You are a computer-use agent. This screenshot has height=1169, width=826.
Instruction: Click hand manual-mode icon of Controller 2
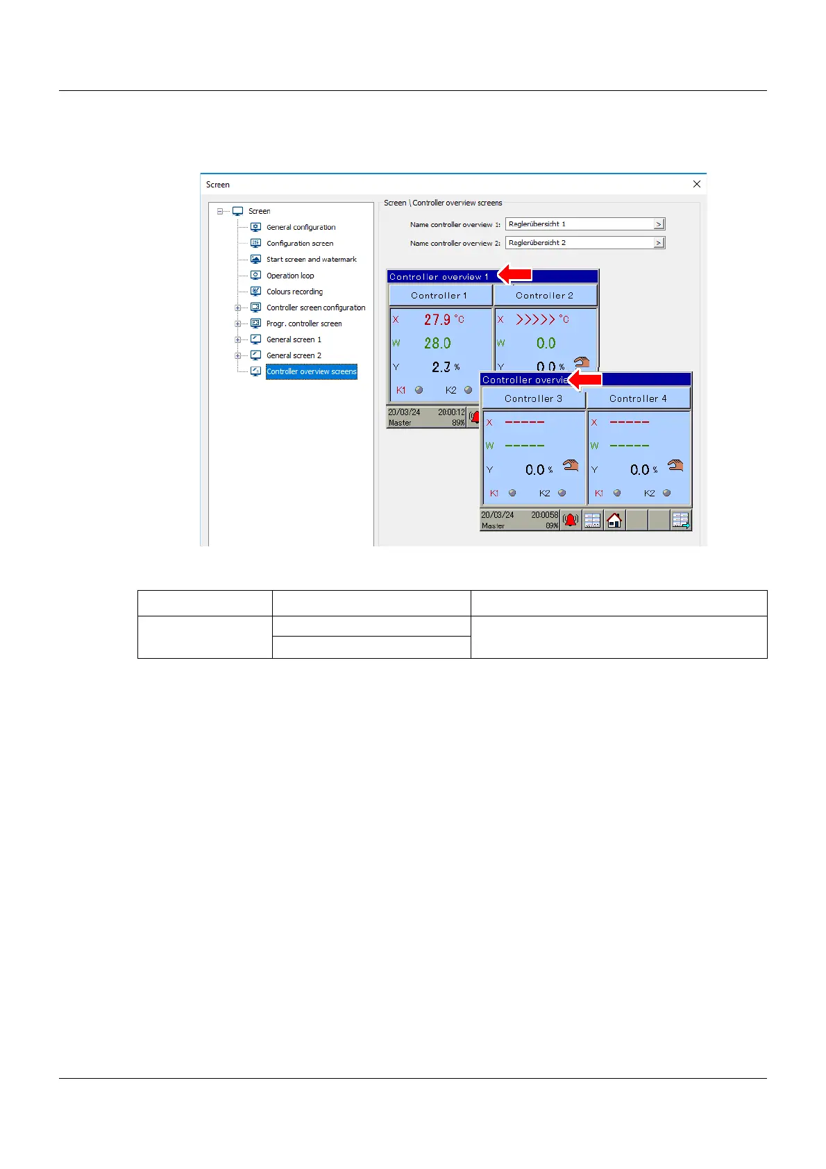click(582, 362)
